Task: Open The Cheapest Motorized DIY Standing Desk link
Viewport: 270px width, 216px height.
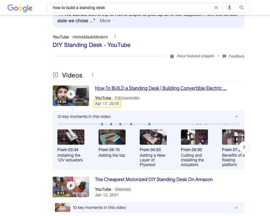Action: pos(154,180)
